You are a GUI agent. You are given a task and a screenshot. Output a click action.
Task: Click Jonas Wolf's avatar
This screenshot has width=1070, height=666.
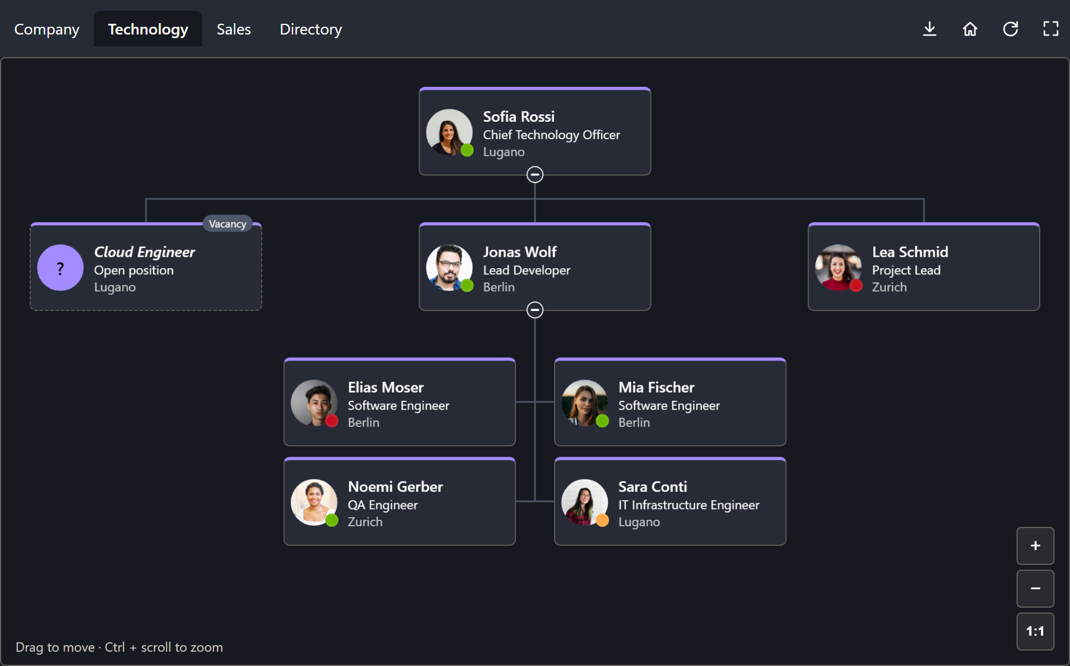pyautogui.click(x=449, y=268)
